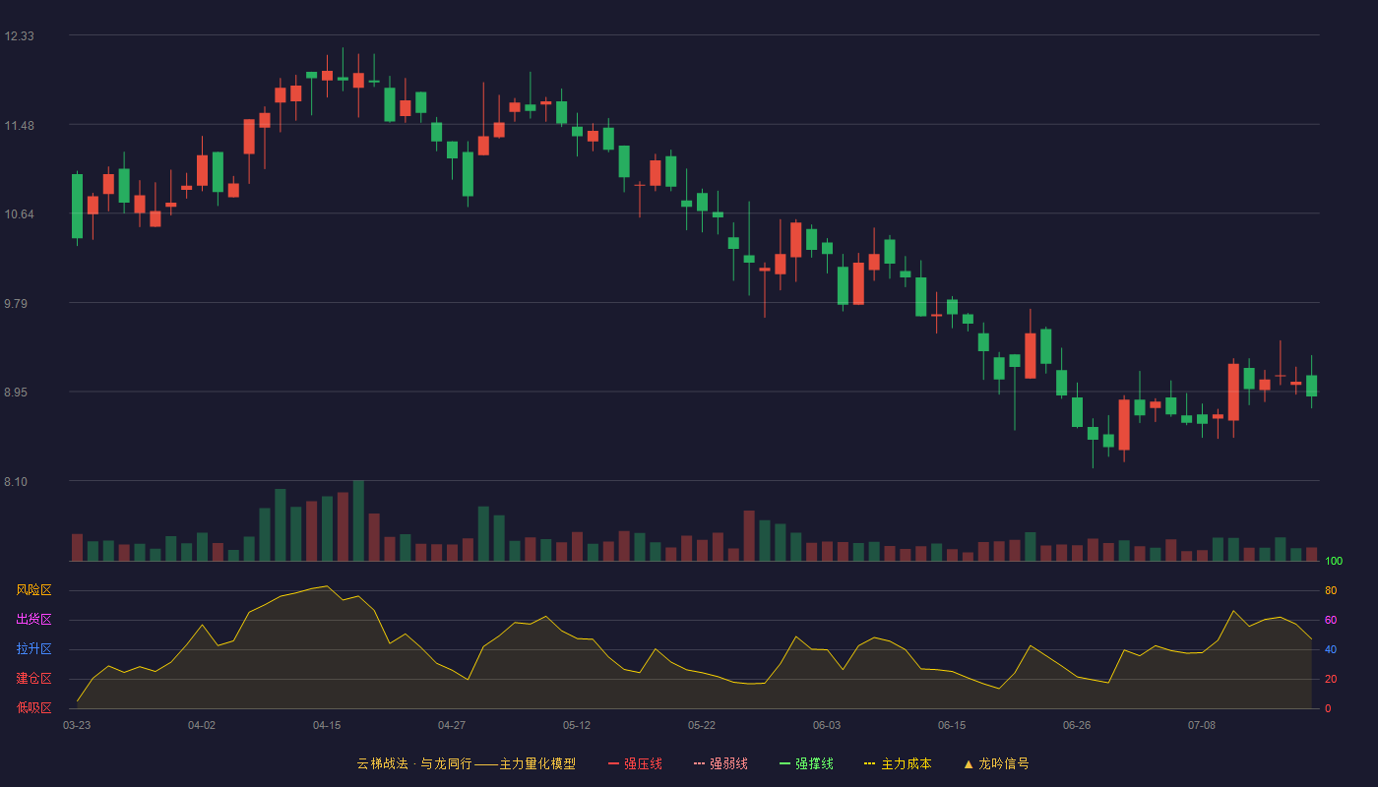1378x787 pixels.
Task: Click the 04-15 date label
Action: pos(327,725)
